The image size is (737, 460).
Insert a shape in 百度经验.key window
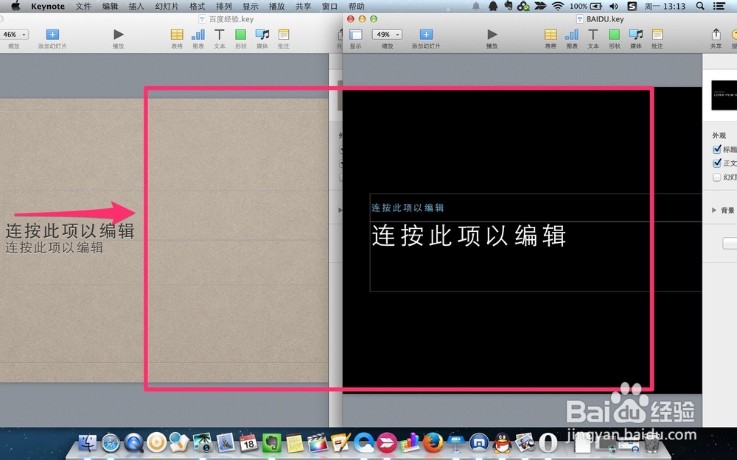point(241,35)
